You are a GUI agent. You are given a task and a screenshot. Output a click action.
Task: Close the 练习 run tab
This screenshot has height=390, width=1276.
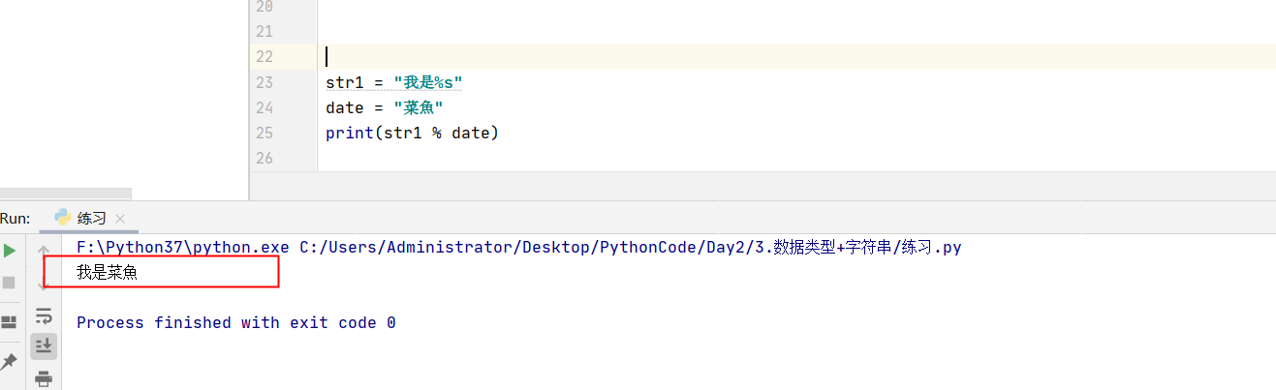120,219
